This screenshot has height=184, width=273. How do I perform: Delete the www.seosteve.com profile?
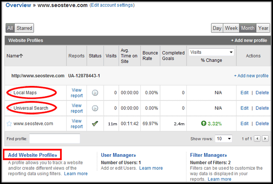pos(262,124)
